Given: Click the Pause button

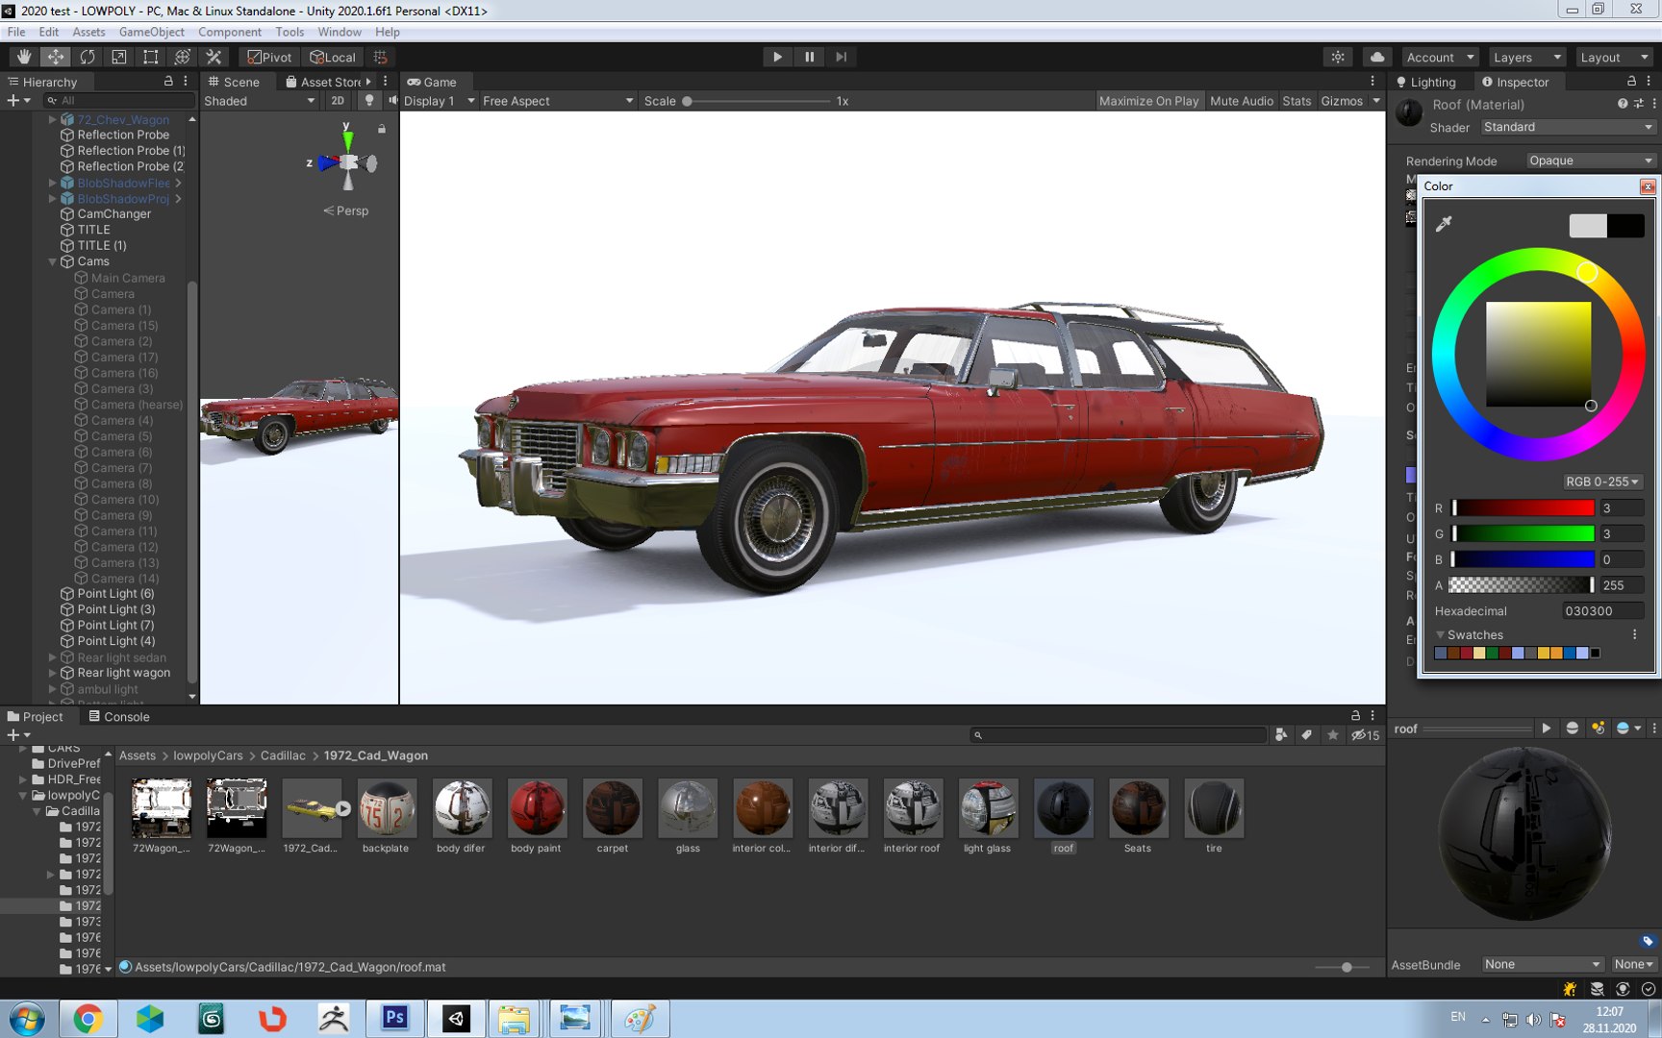Looking at the screenshot, I should (x=810, y=57).
